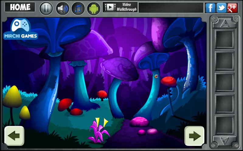
Task: Click the small red mushroom in the distance
Action: [102, 94]
